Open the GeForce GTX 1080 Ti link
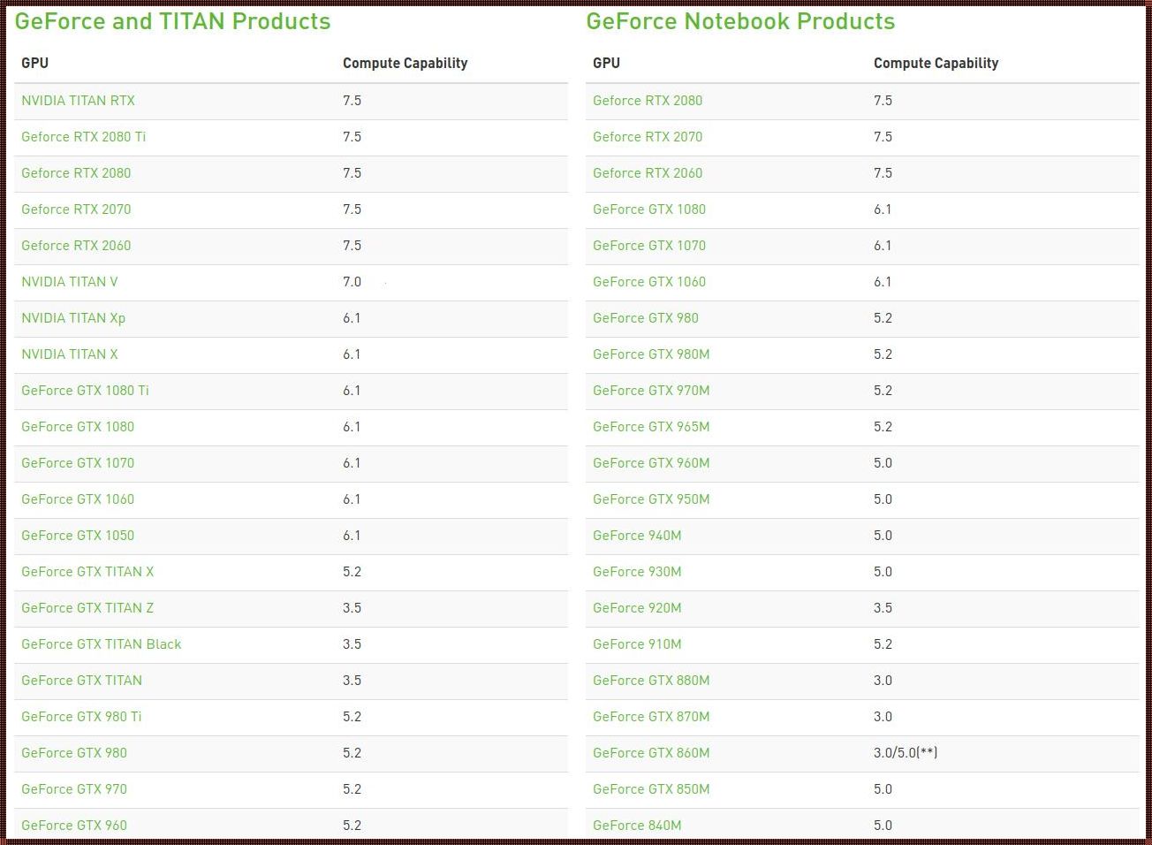1152x845 pixels. 85,391
